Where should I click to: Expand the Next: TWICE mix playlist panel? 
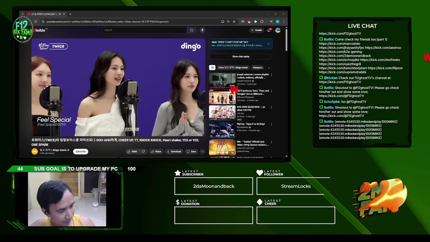268,44
